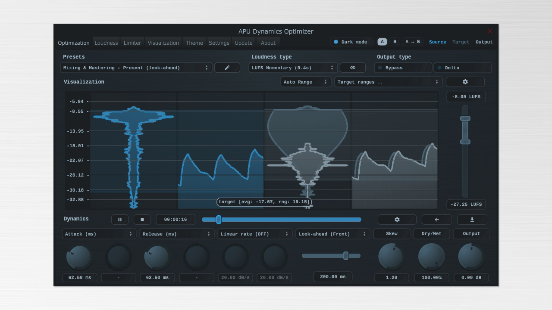Image resolution: width=552 pixels, height=310 pixels.
Task: Switch to Loudness tab
Action: coord(106,43)
